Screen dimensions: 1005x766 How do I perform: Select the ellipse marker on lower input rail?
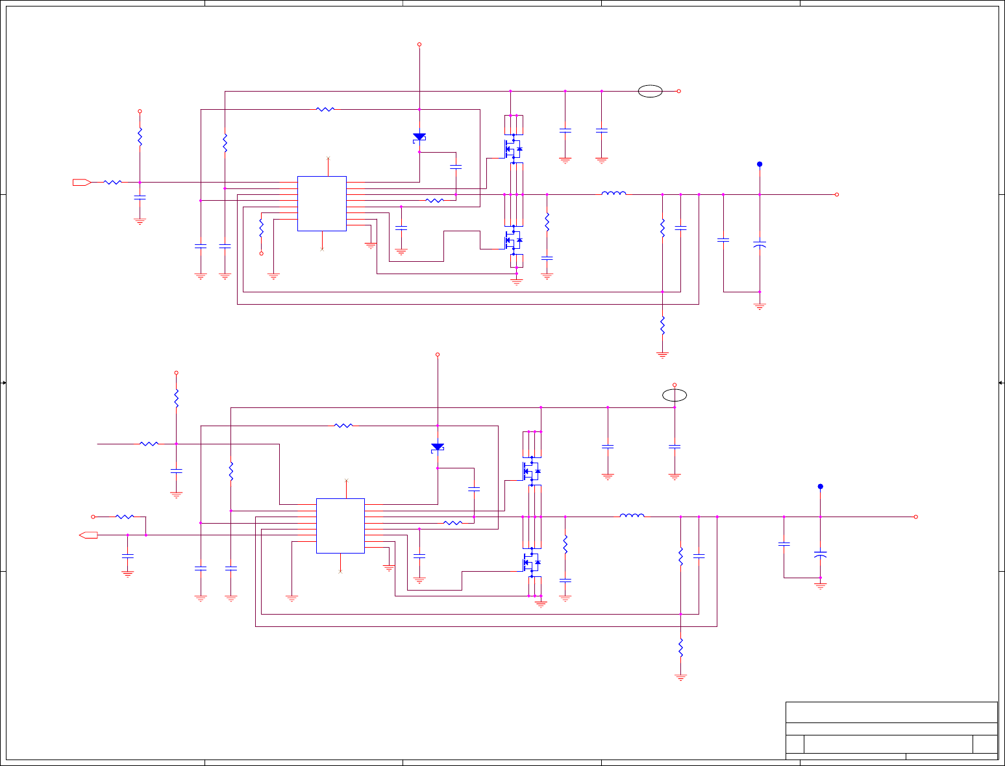coord(675,395)
